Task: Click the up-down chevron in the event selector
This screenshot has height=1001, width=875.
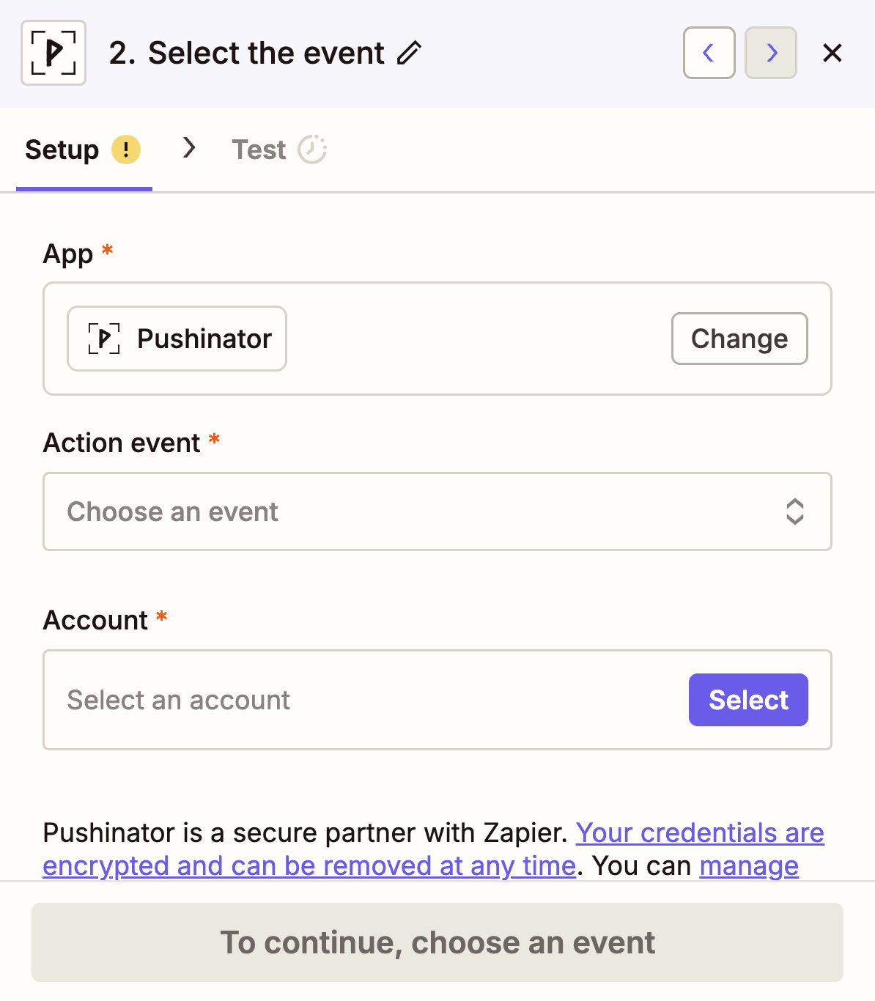Action: 796,511
